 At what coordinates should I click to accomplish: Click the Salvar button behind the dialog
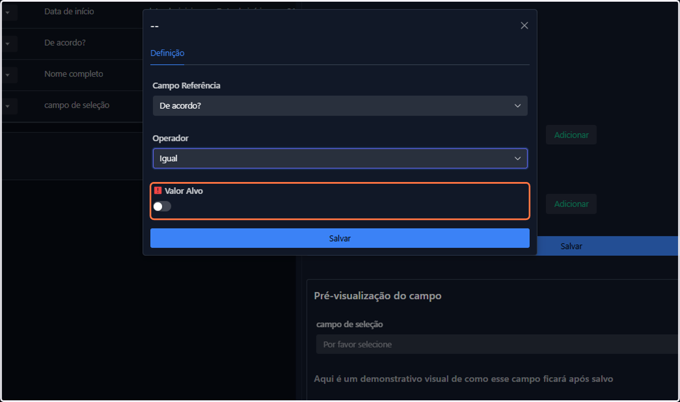pos(606,246)
